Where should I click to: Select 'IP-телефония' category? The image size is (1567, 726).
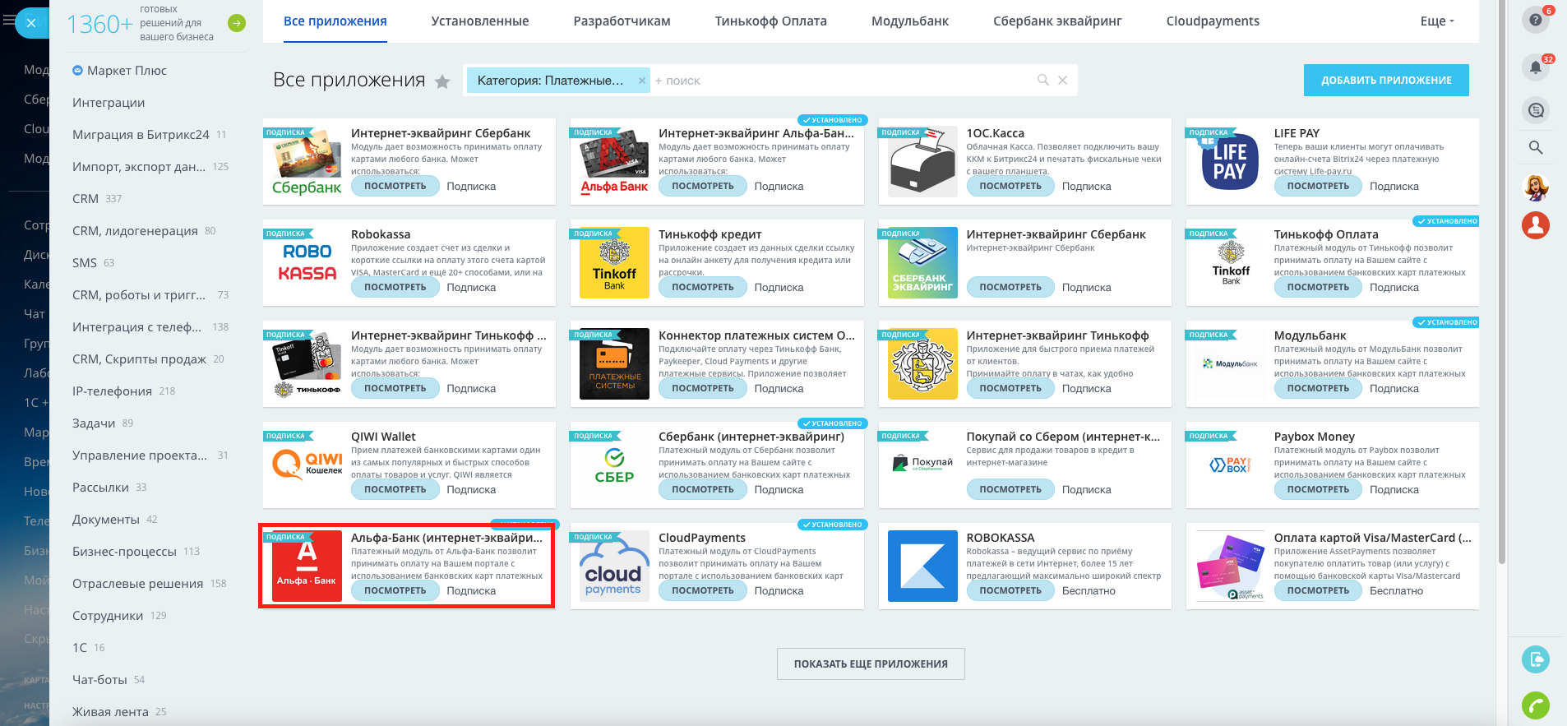tap(112, 391)
